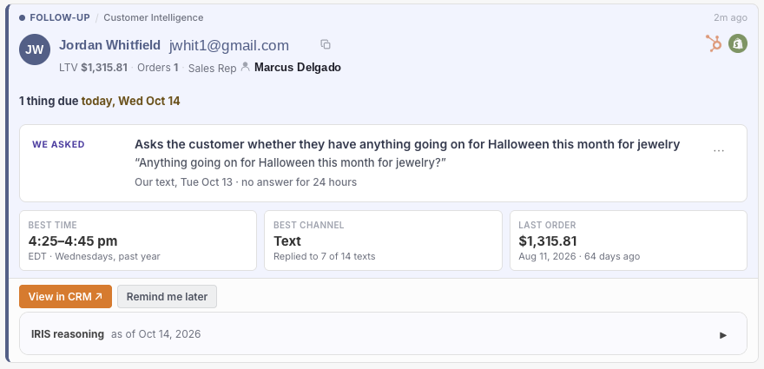The image size is (764, 369).
Task: Click the sales rep person icon
Action: [x=246, y=67]
